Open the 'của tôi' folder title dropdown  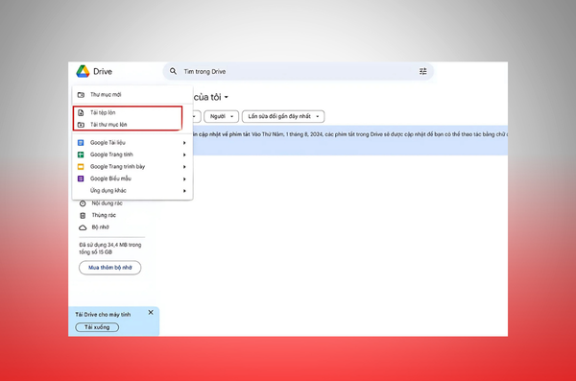tap(227, 97)
